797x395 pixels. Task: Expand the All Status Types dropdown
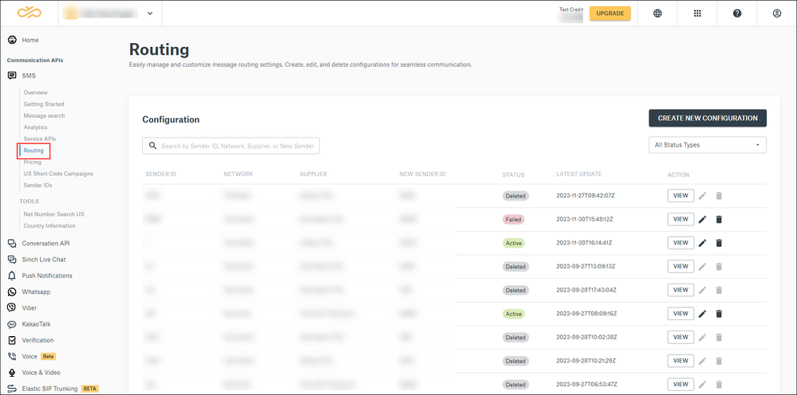[x=708, y=145]
